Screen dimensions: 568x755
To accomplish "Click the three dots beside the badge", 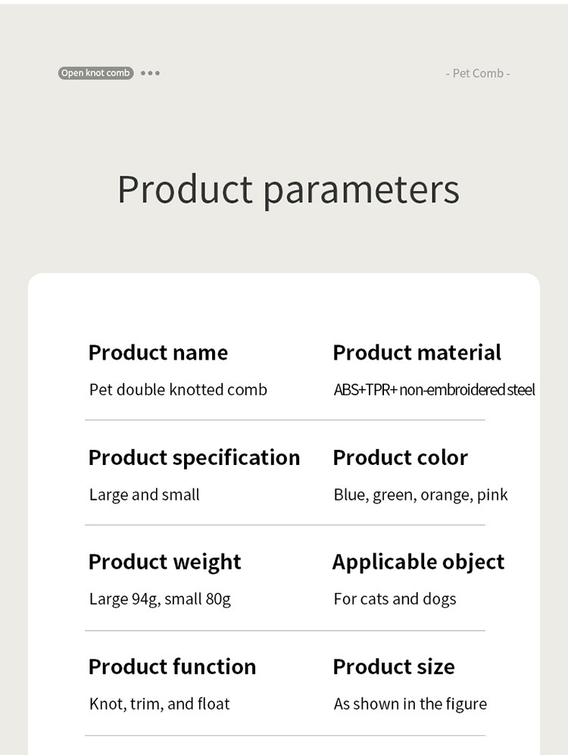I will (x=150, y=73).
